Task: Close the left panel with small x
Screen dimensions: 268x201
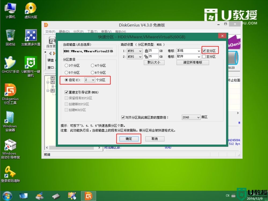Action: coord(45,52)
